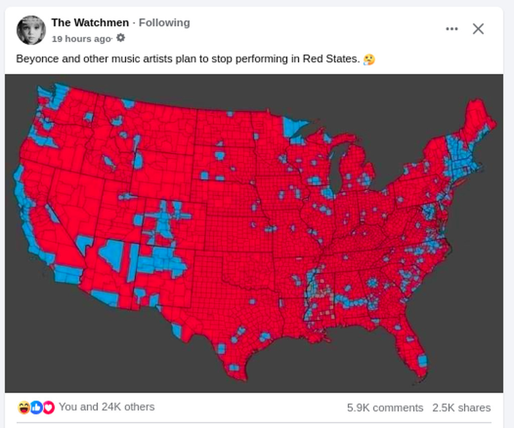Click the Beyonce post caption text
Screen dimensions: 514x428
click(188, 59)
